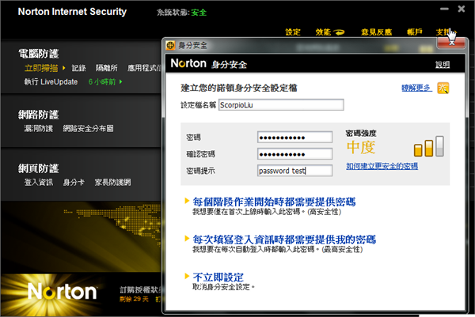Start 立即掃描 under 電腦防護
The image size is (475, 317).
click(41, 68)
